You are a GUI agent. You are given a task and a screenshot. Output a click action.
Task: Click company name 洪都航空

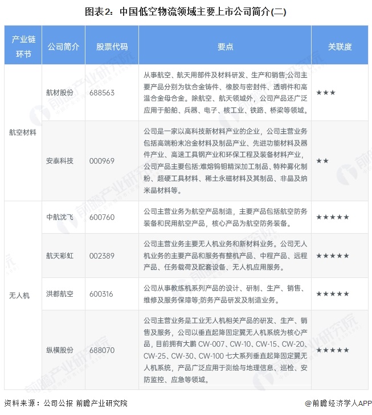click(x=60, y=294)
